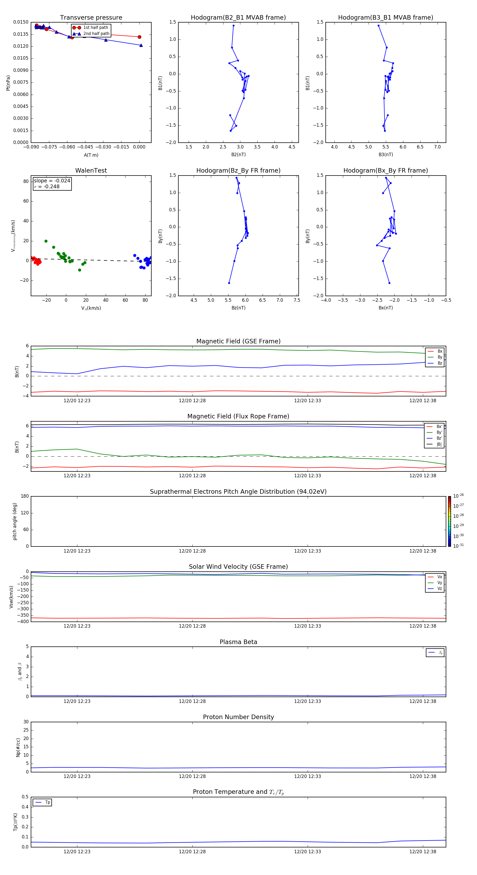Click 'V_A(km/s)' x-axis label
The width and height of the screenshot is (477, 875).
tap(91, 308)
